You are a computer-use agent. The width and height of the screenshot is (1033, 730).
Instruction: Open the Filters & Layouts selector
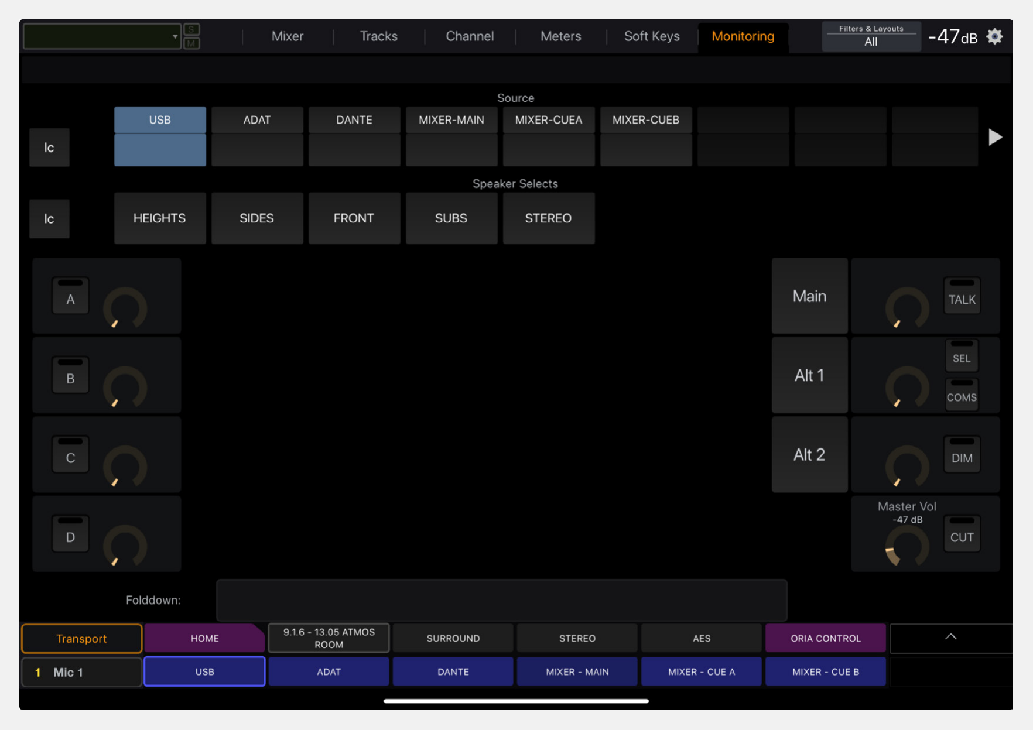(x=871, y=36)
